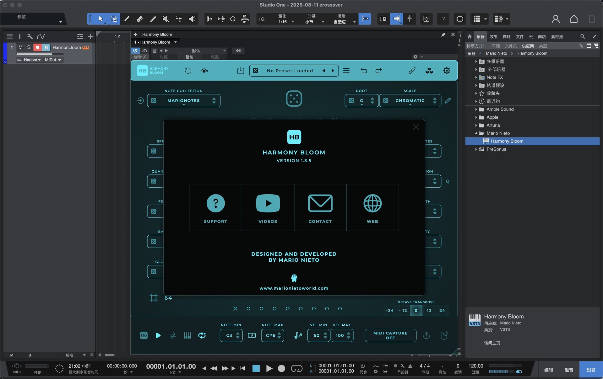This screenshot has height=379, width=603.
Task: Select the Mute tool
Action: click(166, 19)
